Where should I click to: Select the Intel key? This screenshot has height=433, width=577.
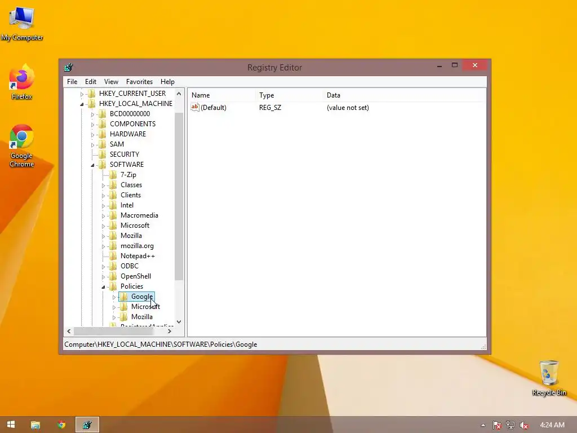point(127,205)
